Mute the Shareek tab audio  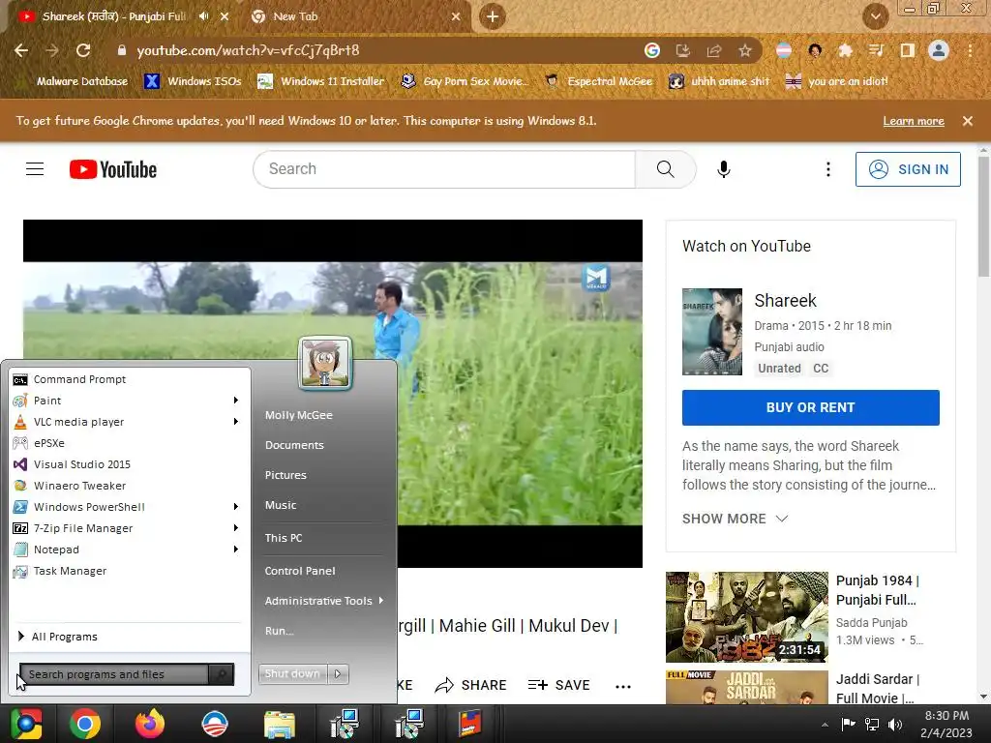203,16
